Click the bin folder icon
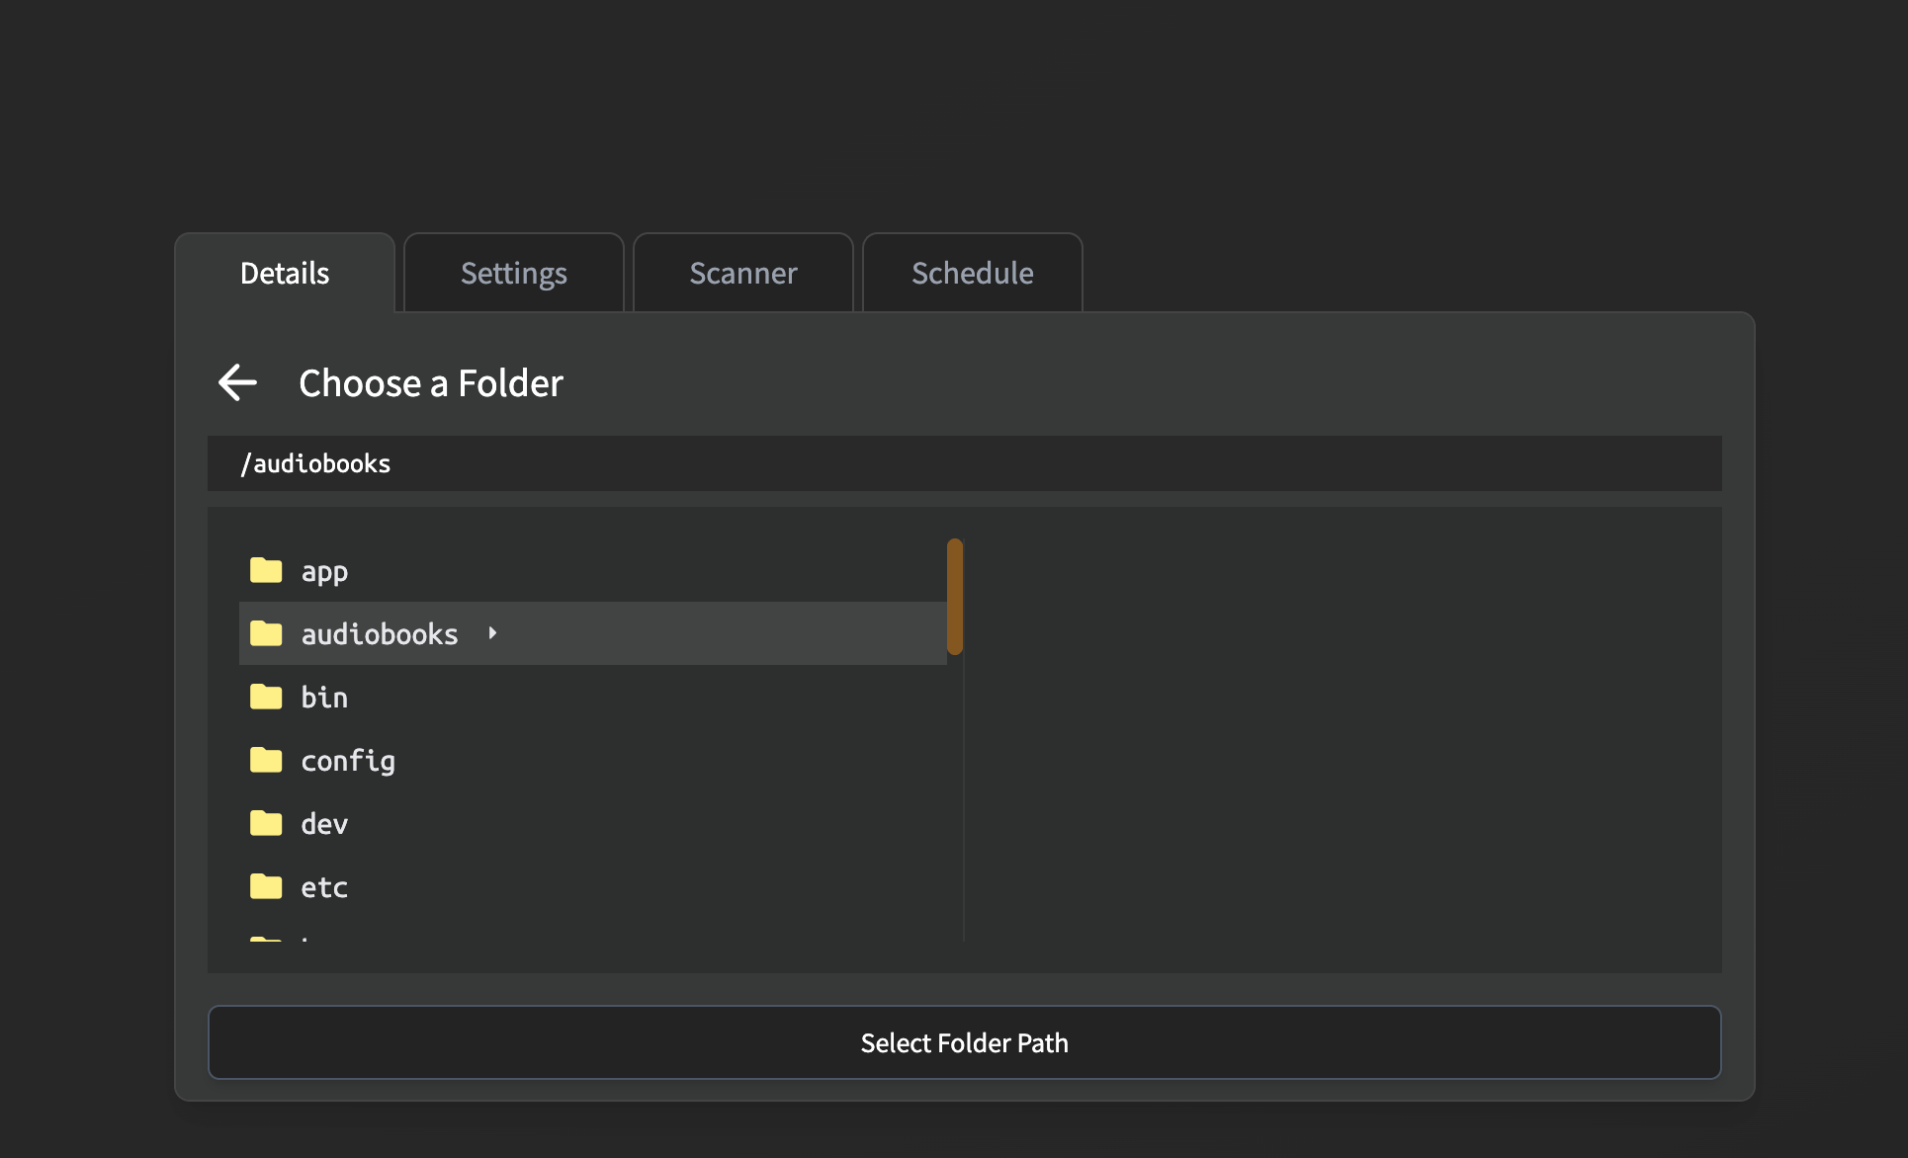 click(266, 697)
